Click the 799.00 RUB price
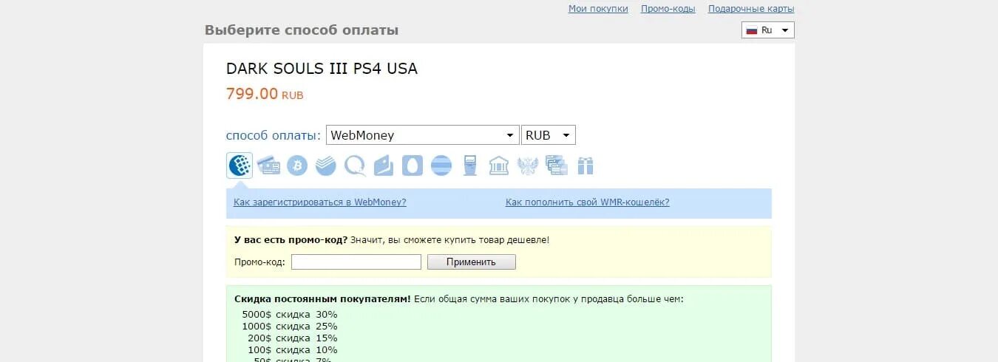 click(265, 94)
